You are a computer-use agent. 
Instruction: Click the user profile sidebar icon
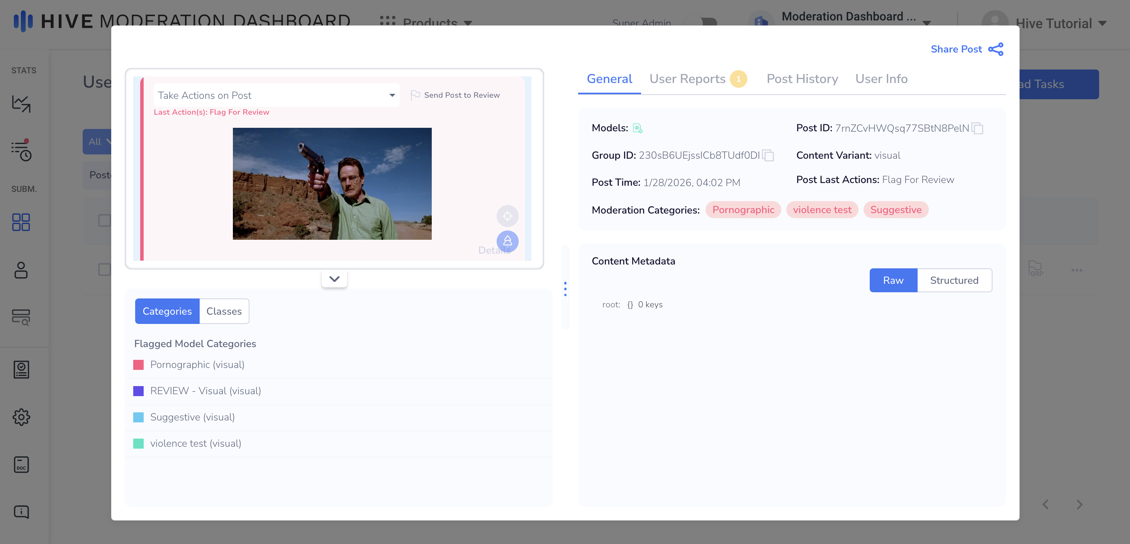pos(21,270)
